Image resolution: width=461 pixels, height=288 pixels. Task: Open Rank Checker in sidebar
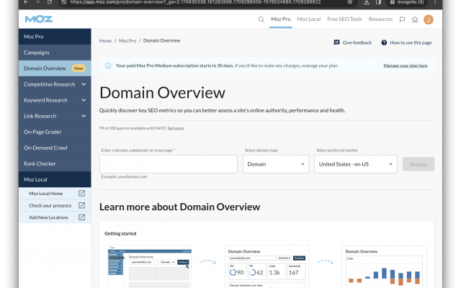click(55, 163)
